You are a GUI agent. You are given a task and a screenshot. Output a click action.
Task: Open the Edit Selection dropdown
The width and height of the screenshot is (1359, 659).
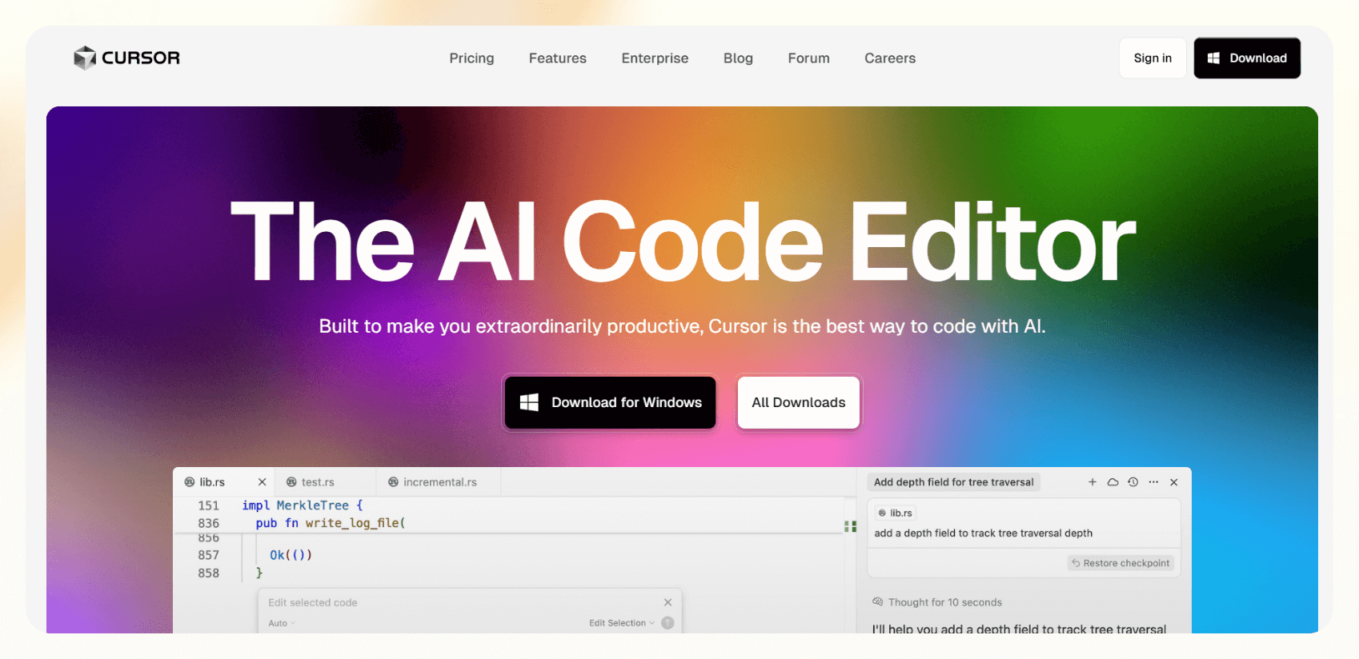click(622, 623)
